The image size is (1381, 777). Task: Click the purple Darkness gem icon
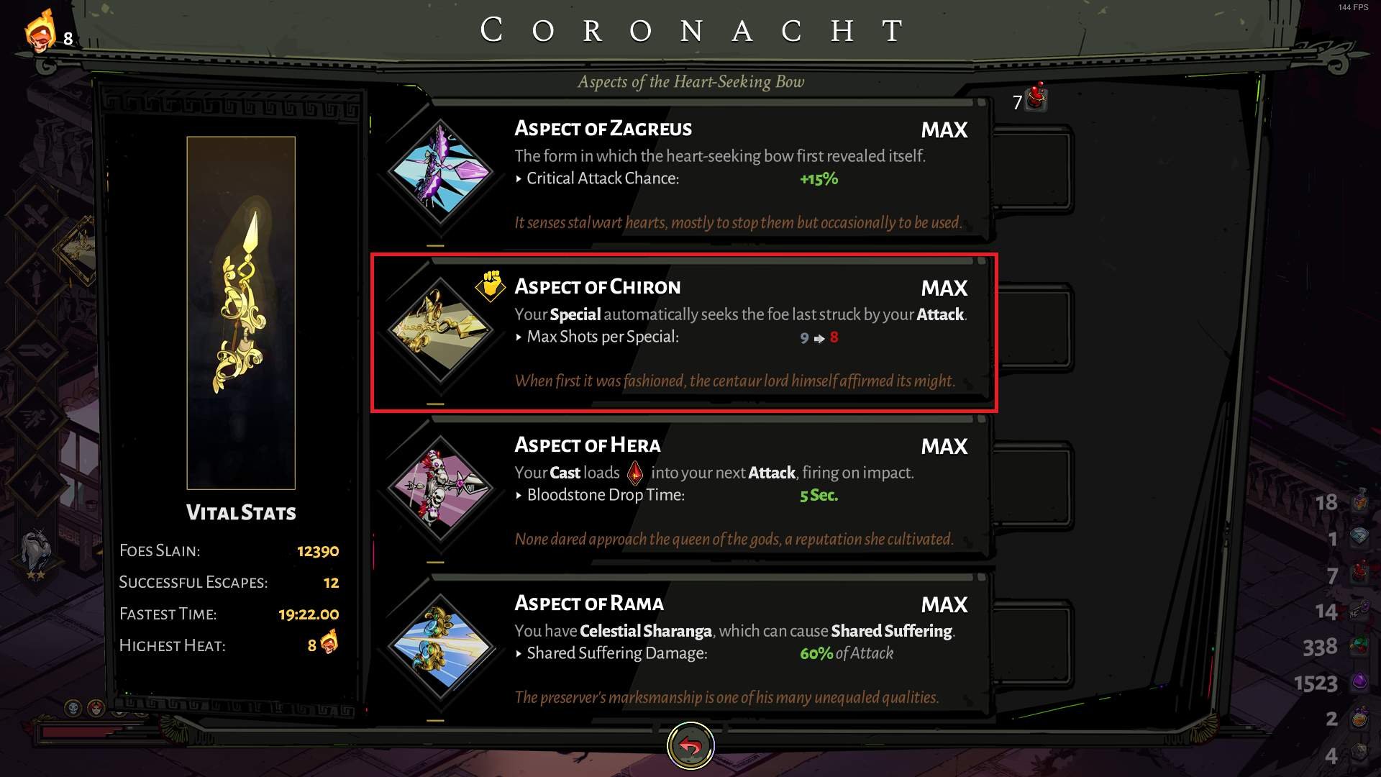[1359, 681]
